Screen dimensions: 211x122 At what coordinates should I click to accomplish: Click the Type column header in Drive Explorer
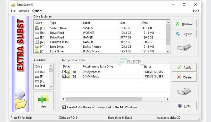coord(65,23)
